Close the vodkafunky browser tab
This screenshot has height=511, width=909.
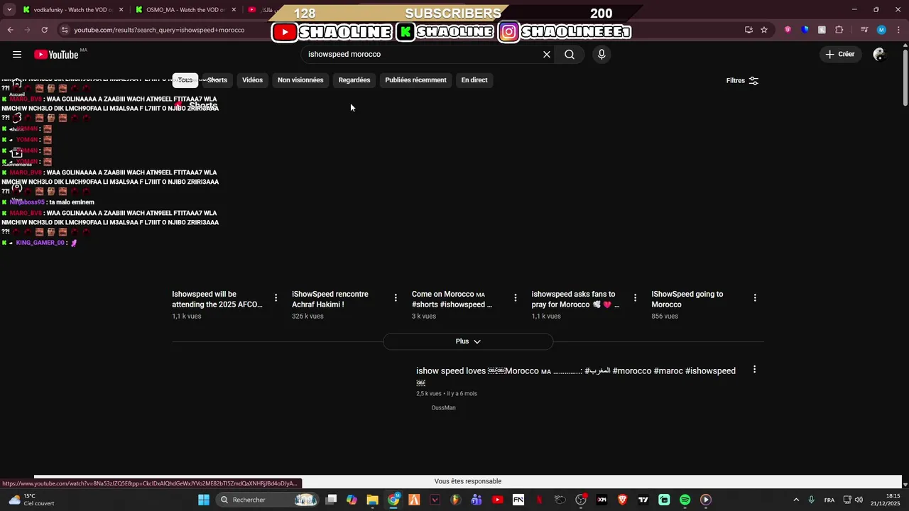[x=121, y=10]
